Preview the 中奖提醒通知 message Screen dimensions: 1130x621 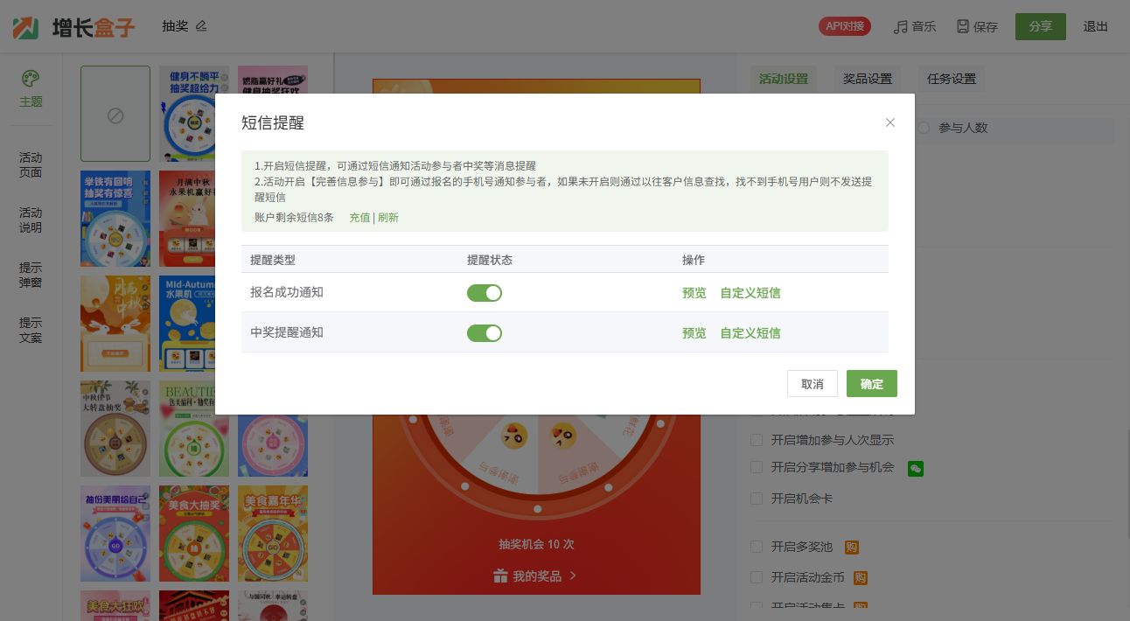[694, 333]
